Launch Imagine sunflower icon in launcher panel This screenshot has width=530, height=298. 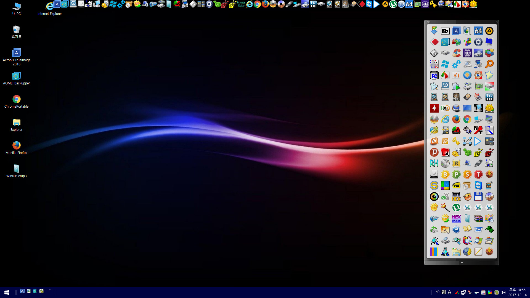[489, 108]
